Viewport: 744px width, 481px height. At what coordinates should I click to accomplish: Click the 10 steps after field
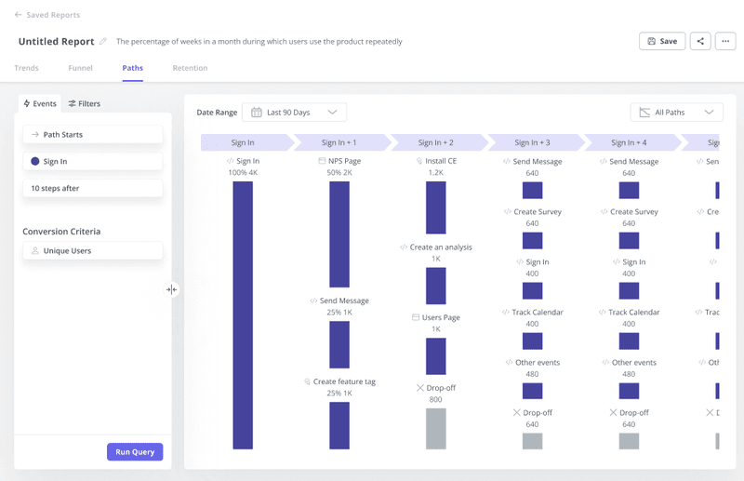tap(93, 188)
